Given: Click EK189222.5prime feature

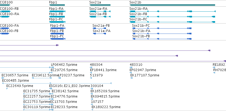Looking at the screenshot, I should click(92, 110).
